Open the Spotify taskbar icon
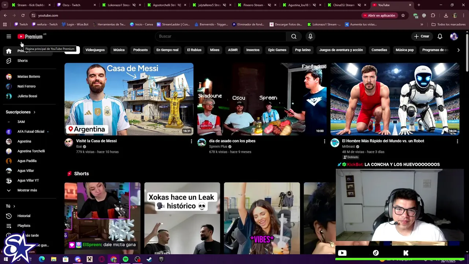469x264 pixels. (x=126, y=259)
